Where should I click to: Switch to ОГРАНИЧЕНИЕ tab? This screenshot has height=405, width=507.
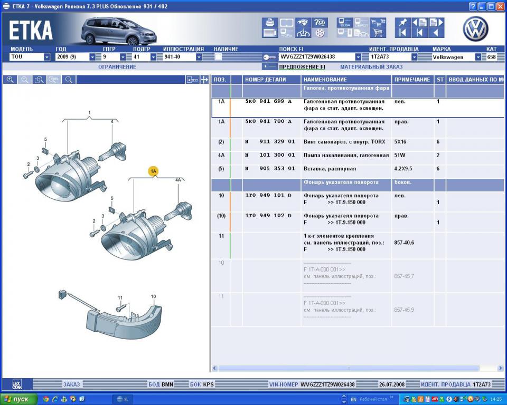[x=117, y=67]
